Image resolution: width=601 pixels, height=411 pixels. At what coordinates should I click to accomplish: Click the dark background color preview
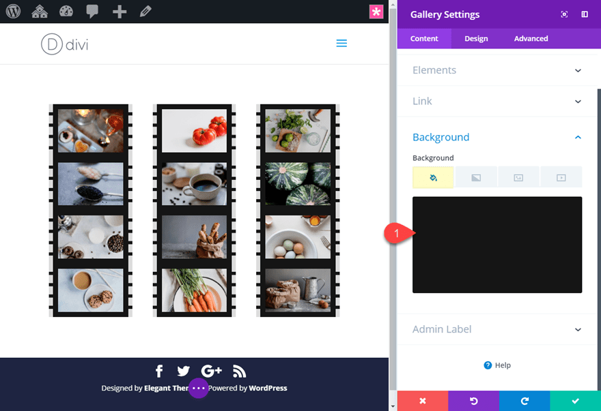click(497, 245)
